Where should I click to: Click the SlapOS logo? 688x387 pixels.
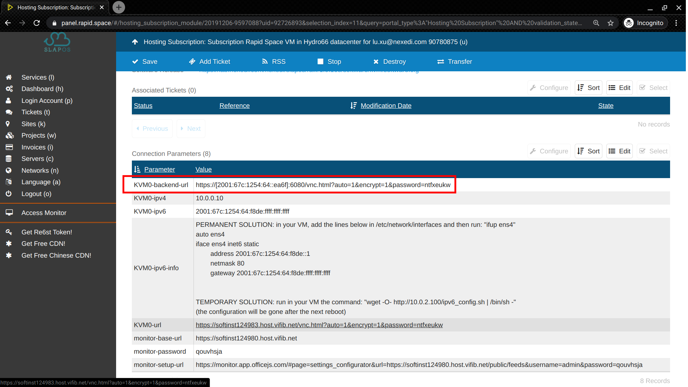pos(58,42)
